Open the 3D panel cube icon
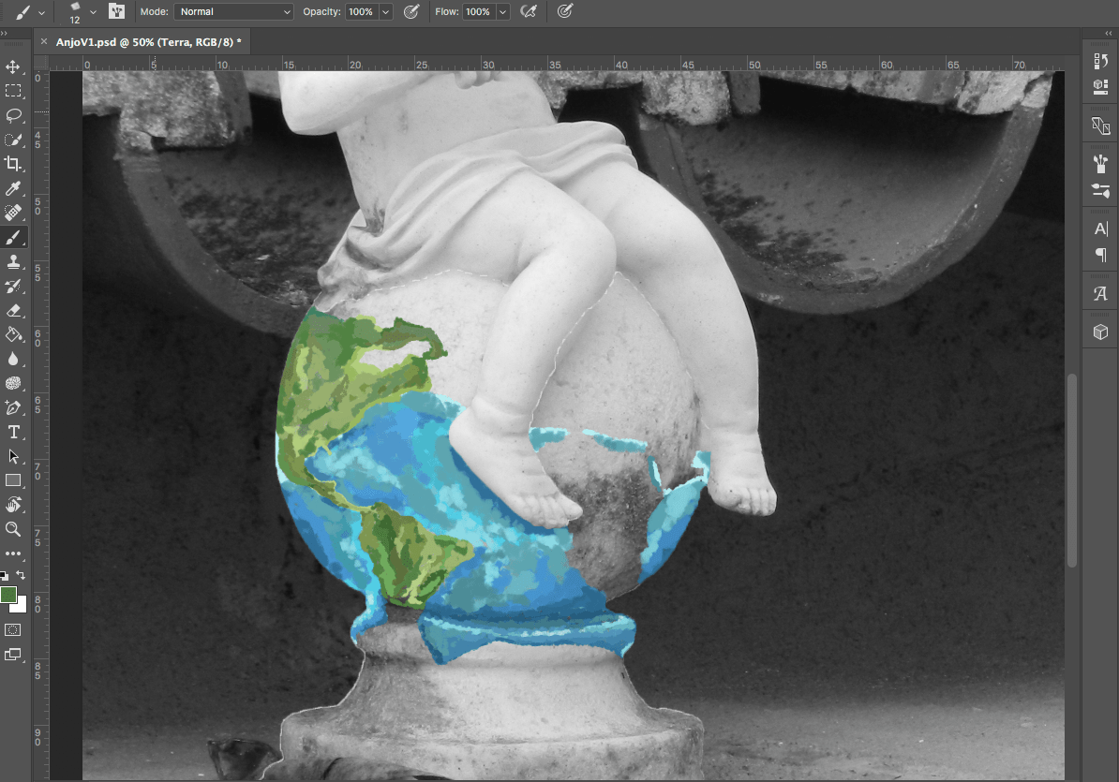 click(x=1100, y=332)
